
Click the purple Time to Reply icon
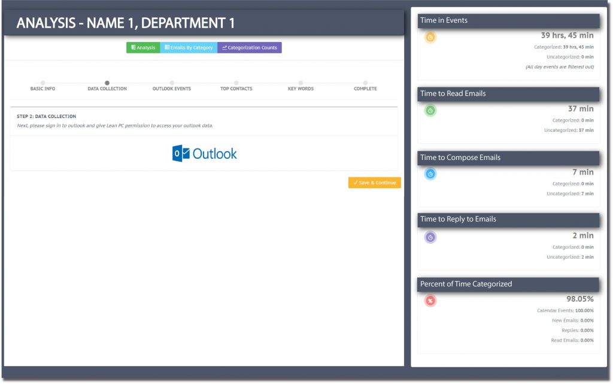(x=430, y=237)
